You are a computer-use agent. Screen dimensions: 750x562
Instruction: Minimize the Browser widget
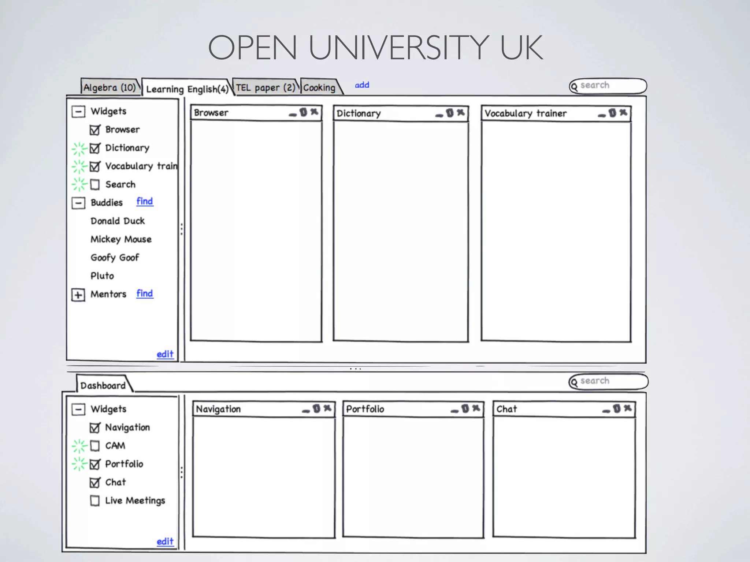coord(293,115)
